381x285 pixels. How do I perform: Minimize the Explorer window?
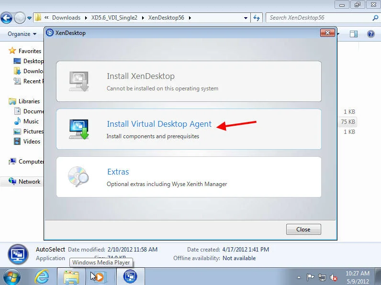tap(342, 5)
